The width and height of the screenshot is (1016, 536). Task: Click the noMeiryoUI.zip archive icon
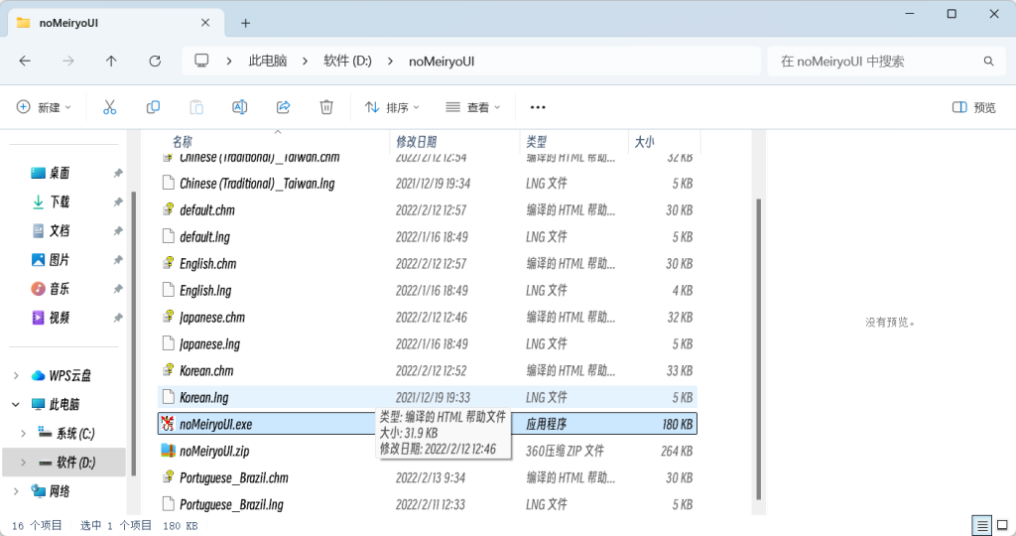(x=168, y=451)
